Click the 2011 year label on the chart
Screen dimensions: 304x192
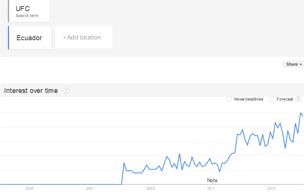tap(211, 188)
